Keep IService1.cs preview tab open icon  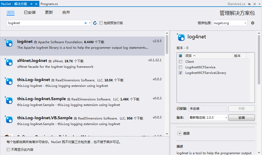point(249,4)
